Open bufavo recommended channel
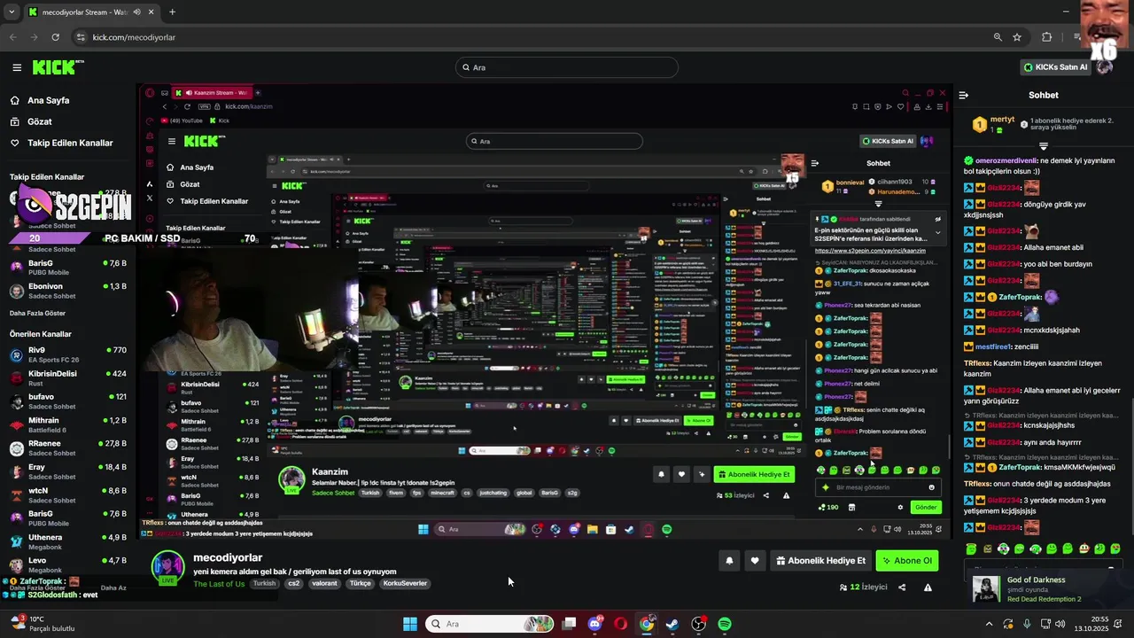1134x638 pixels. coord(67,401)
